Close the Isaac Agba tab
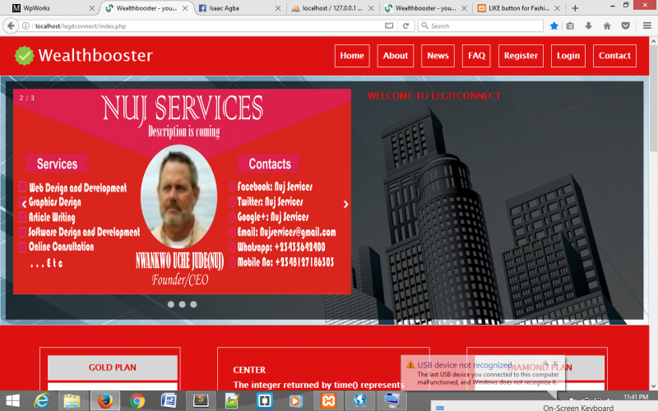This screenshot has width=658, height=411. pos(278,8)
